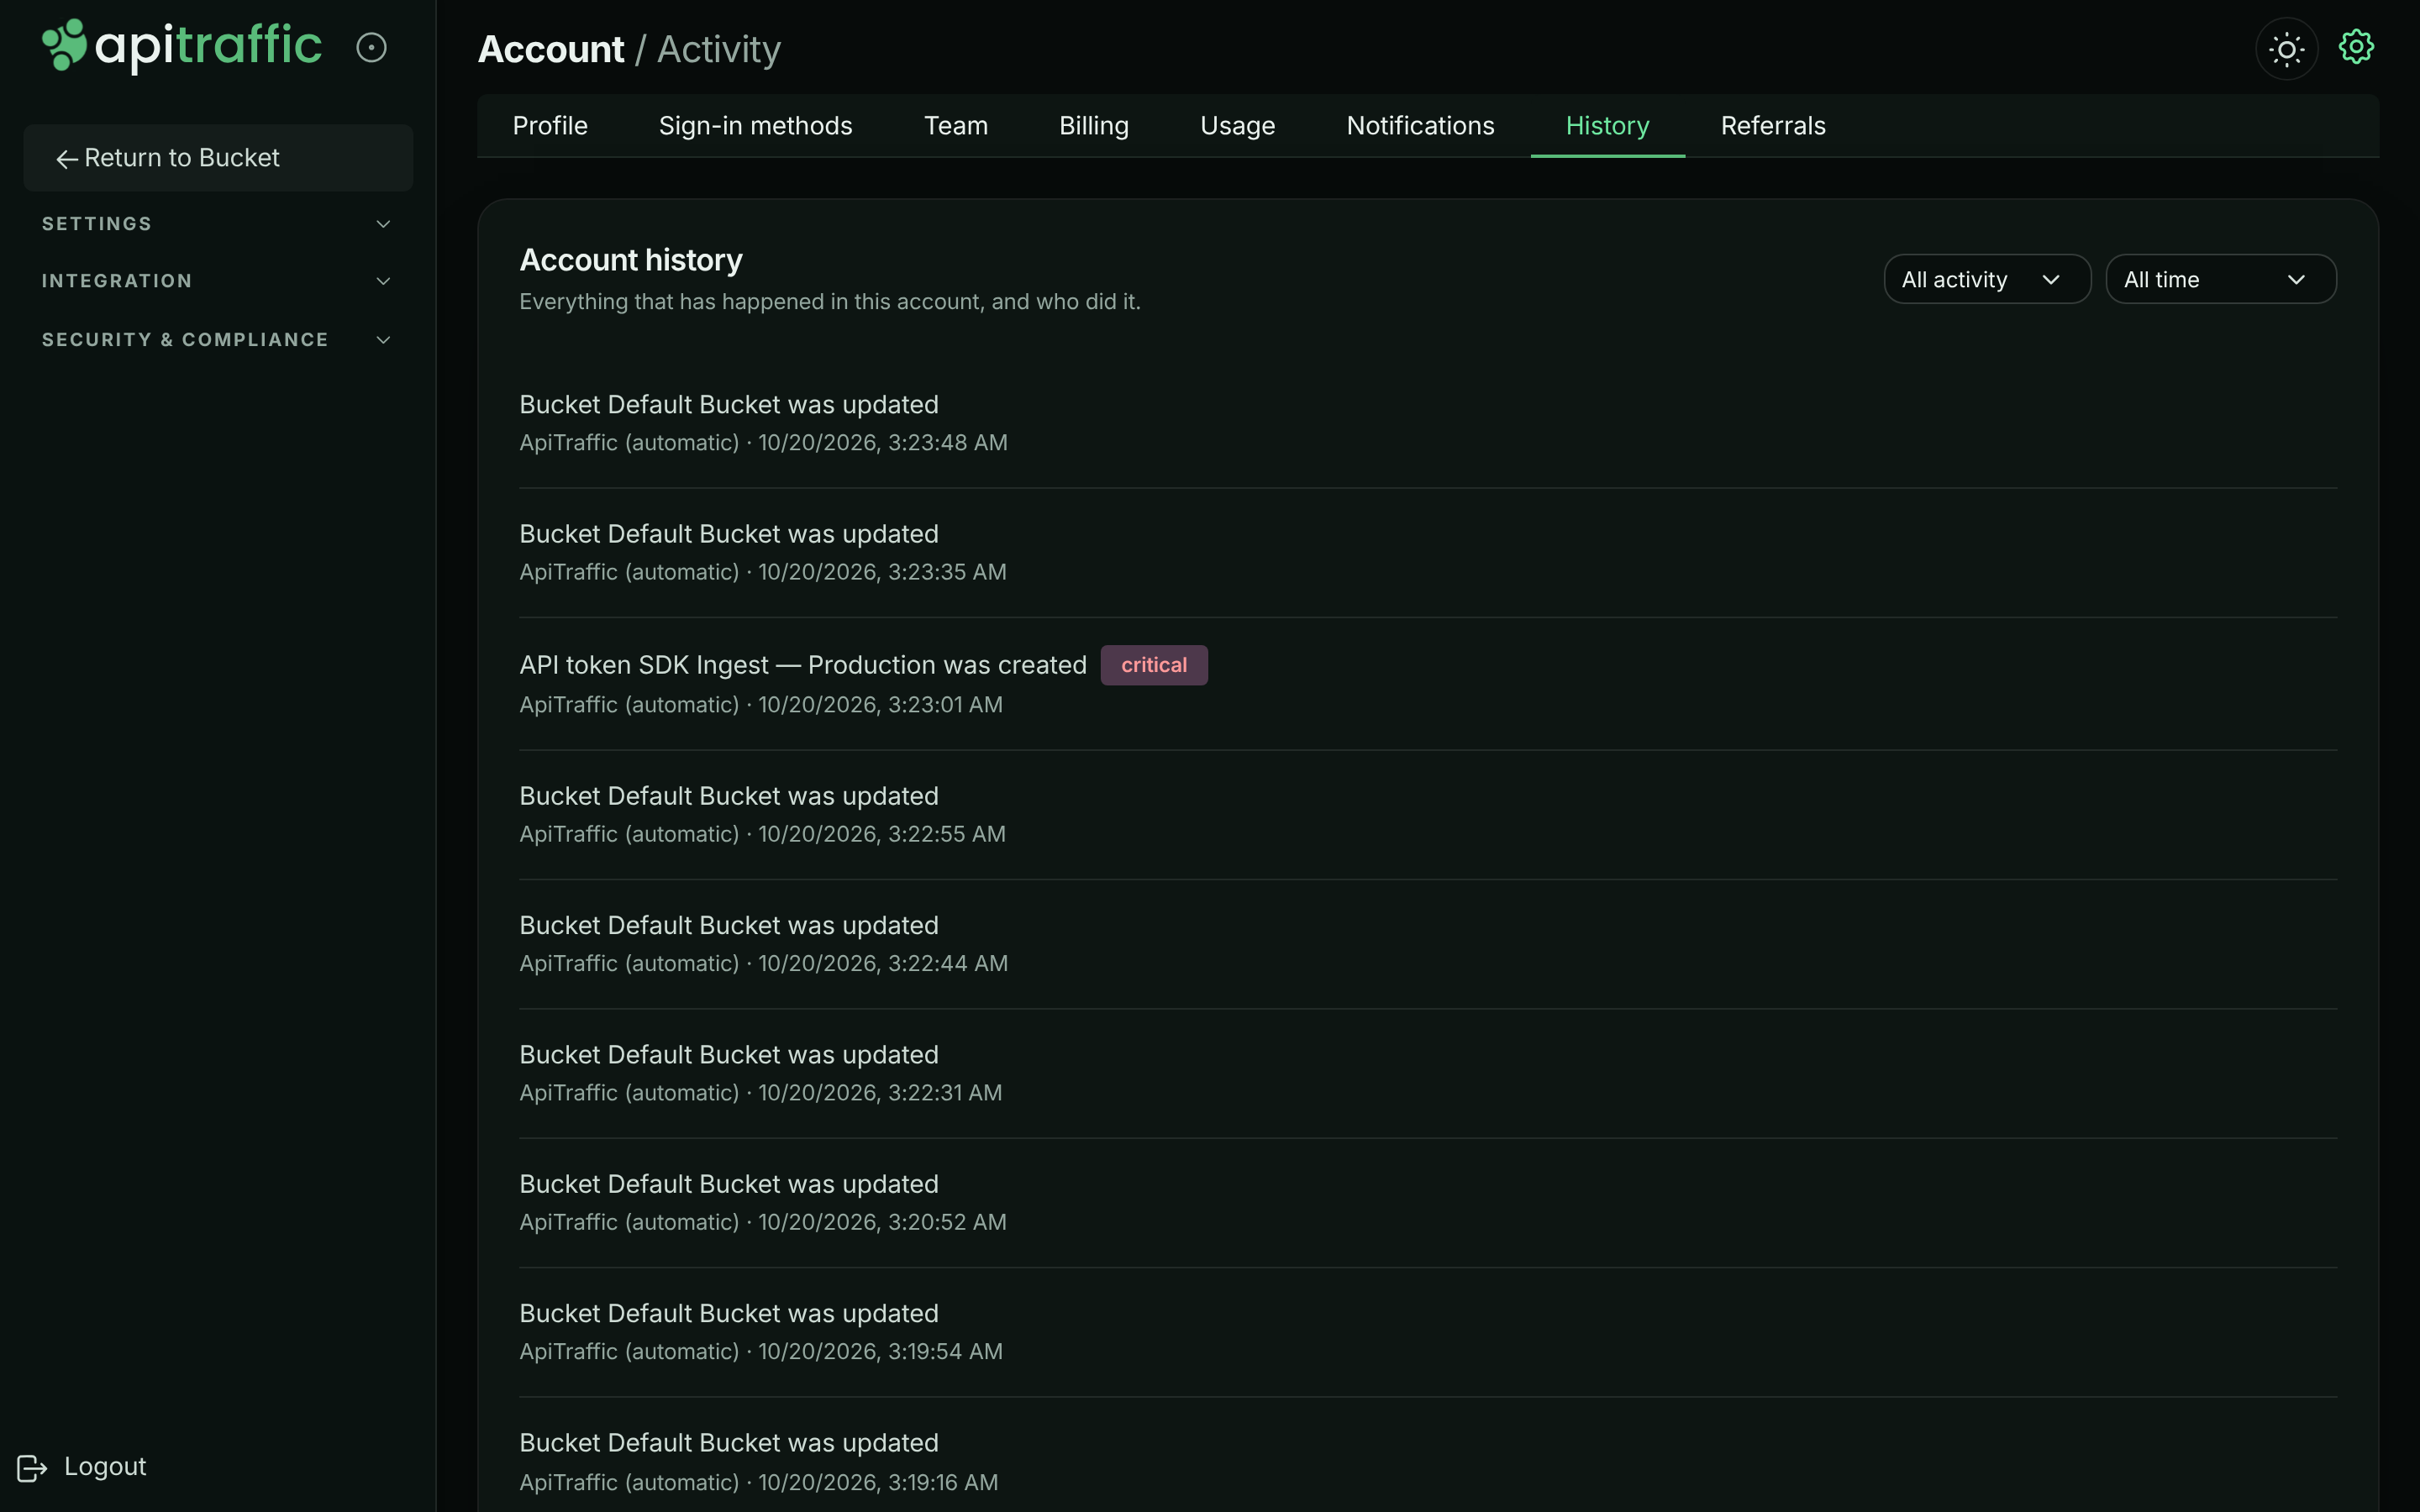Switch to the Profile tab
Screen dimensions: 2420x1512
tap(550, 126)
